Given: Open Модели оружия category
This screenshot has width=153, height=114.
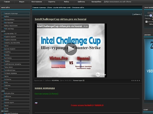Looking at the screenshot, I should 16,36.
